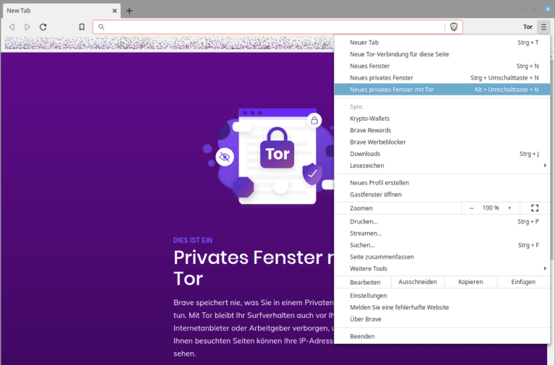Open Einstellungen from menu

(442, 296)
